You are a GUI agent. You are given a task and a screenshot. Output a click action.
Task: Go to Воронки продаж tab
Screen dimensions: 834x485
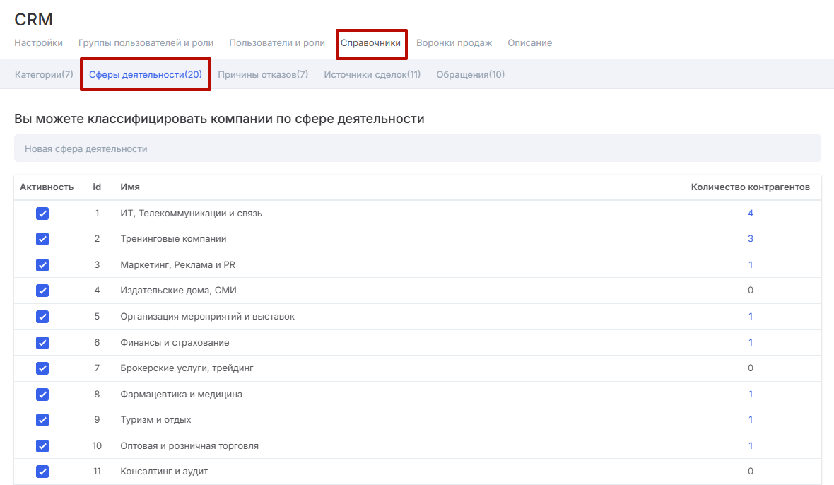(x=454, y=43)
